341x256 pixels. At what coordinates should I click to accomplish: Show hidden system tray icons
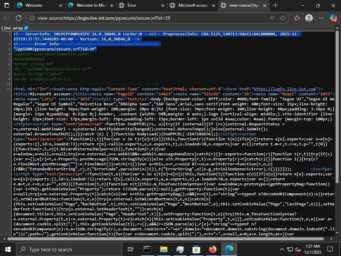point(282,249)
